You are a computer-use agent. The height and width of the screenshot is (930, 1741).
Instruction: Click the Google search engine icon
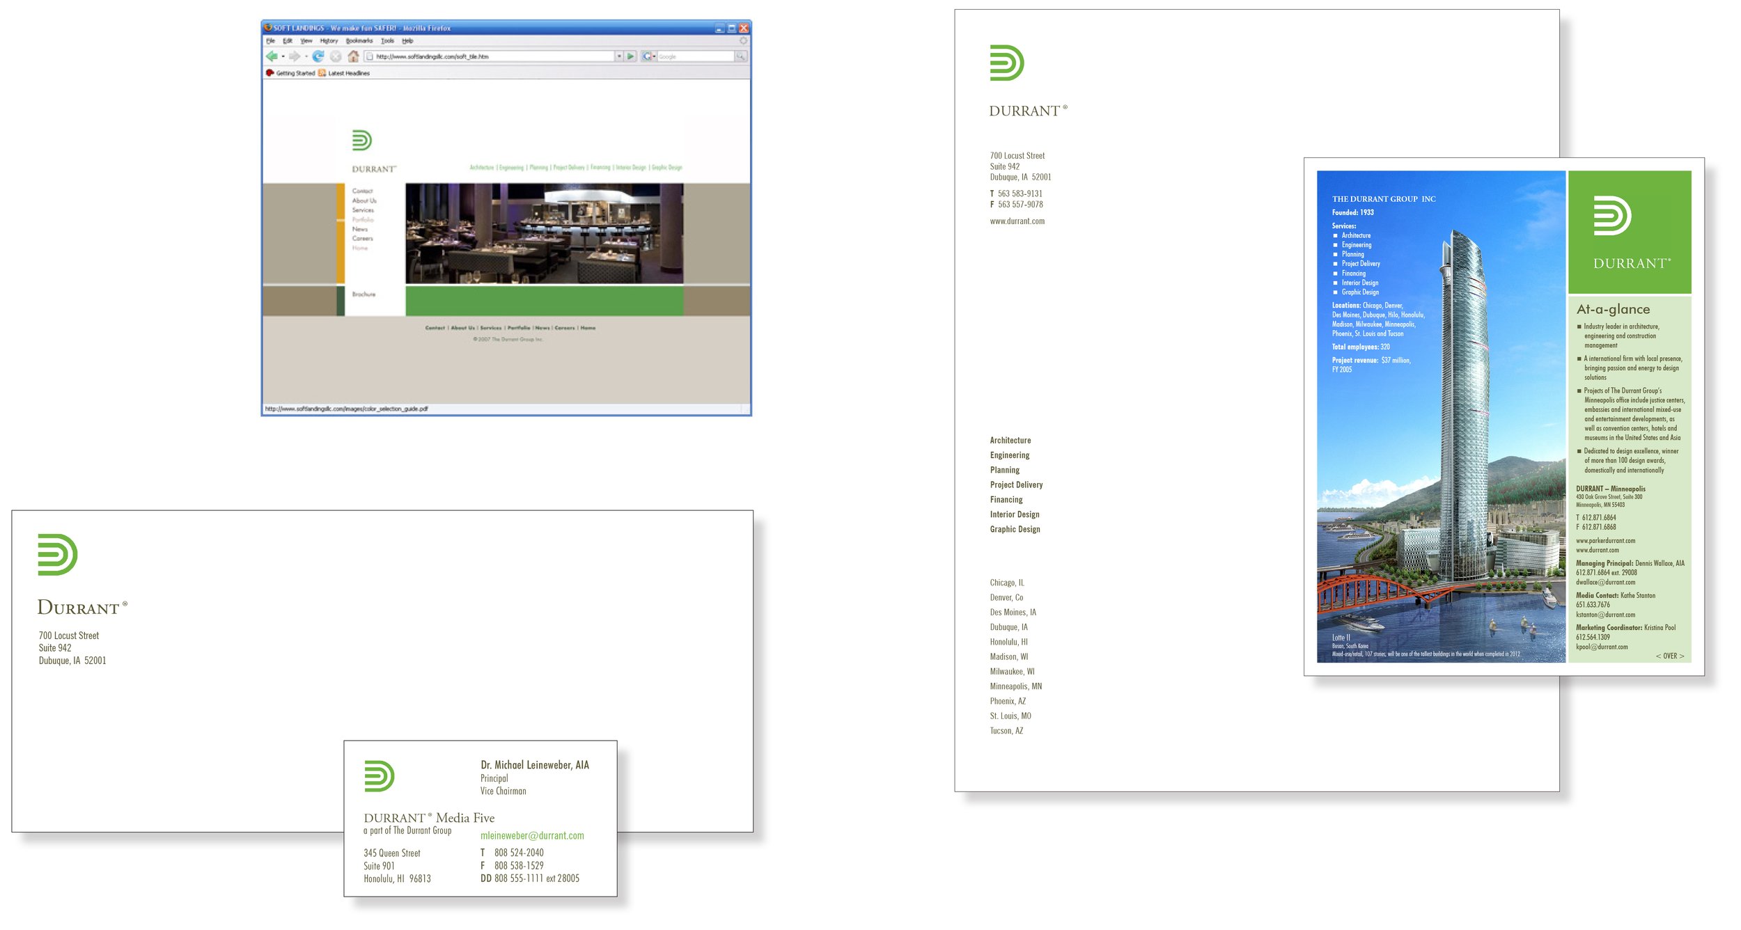[647, 56]
